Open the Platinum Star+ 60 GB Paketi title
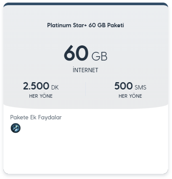The width and height of the screenshot is (172, 179). 85,25
